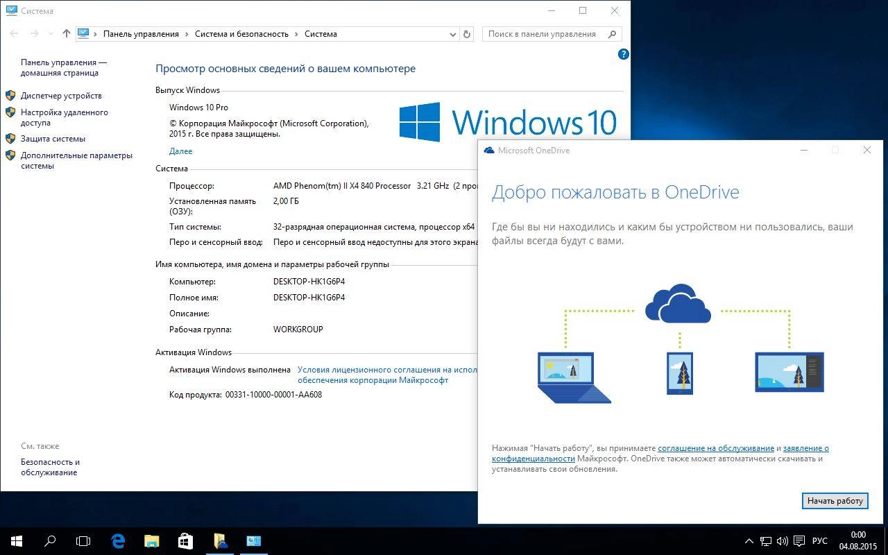The width and height of the screenshot is (888, 555).
Task: Click 'Начать работу' button in OneDrive
Action: click(x=835, y=501)
